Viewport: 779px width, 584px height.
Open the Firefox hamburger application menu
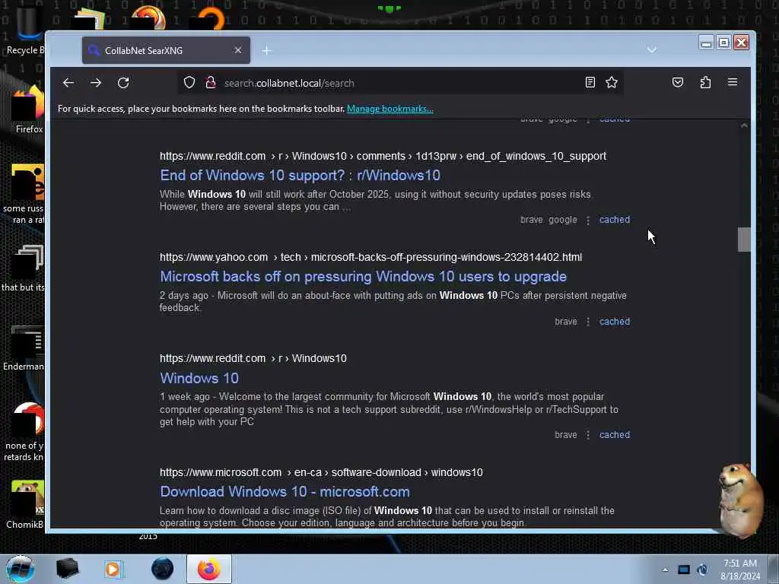pyautogui.click(x=733, y=82)
